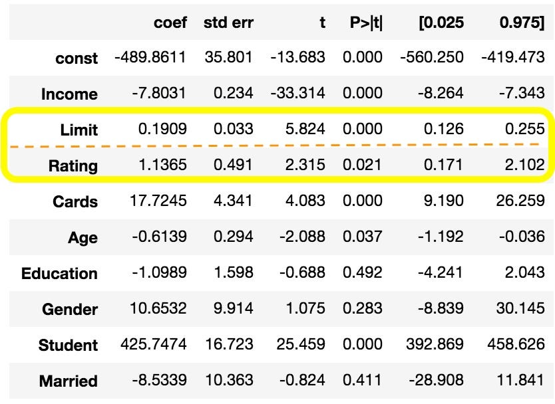Select the Student t-value 25.459
Viewport: 555px width, 404px height.
[301, 344]
